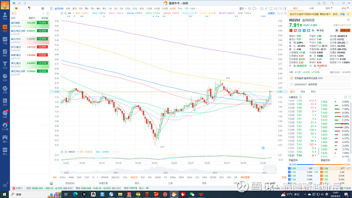The width and height of the screenshot is (352, 198).
Task: Open the 行情 market quotes sidebar icon
Action: click(5, 40)
